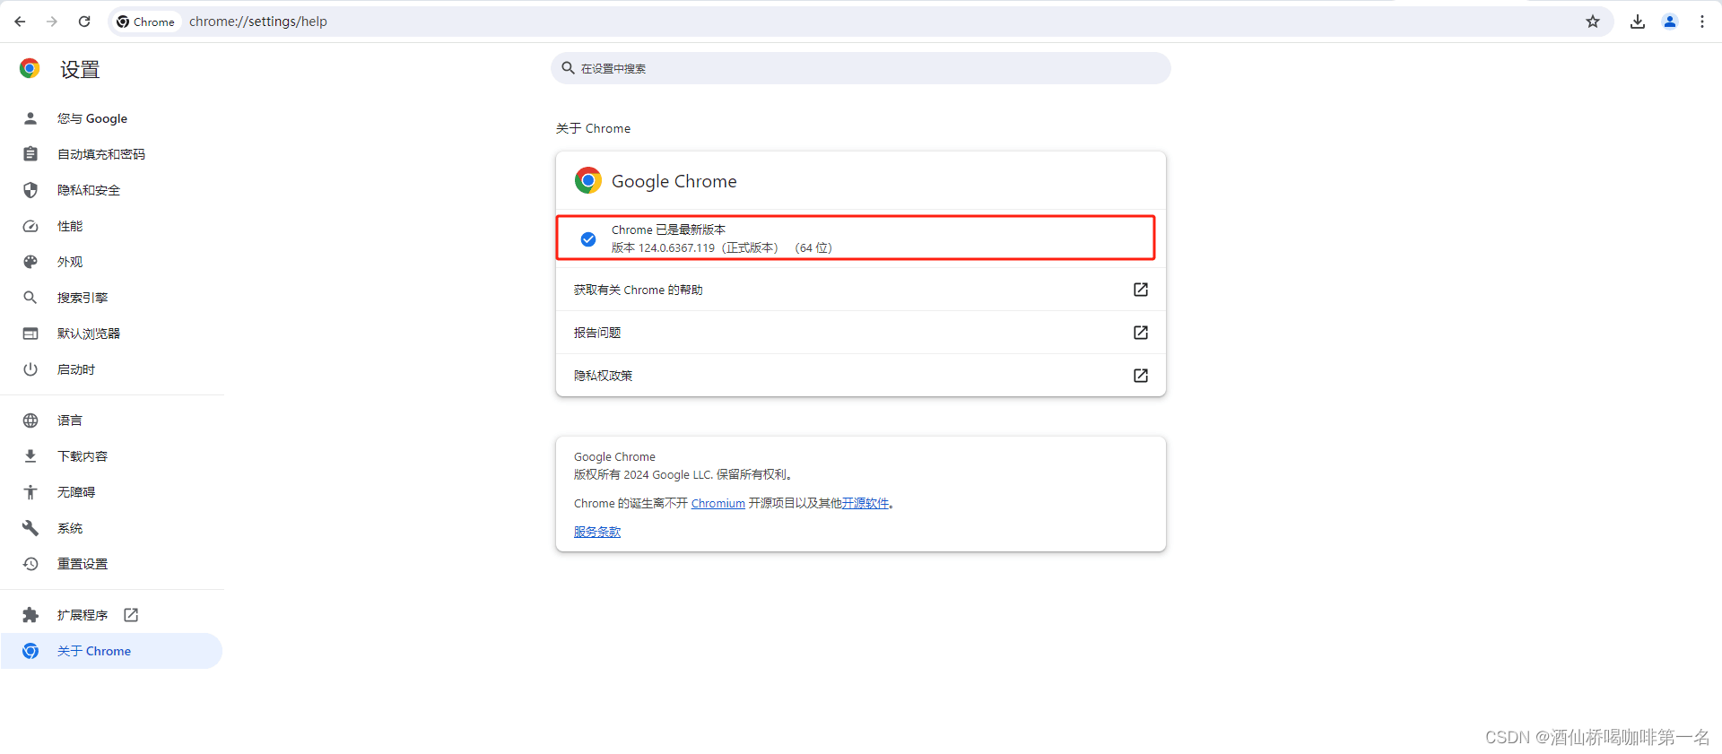The width and height of the screenshot is (1722, 754).
Task: Click the 关于 Chrome page heading
Action: point(593,128)
